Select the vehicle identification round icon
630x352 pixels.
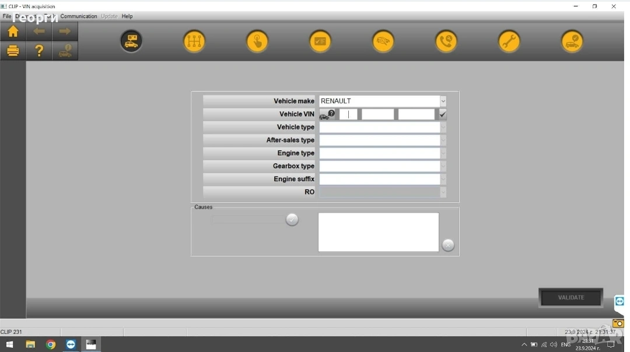131,41
